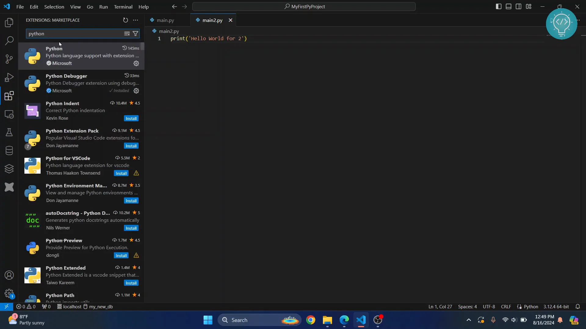Open the Testing flask icon
This screenshot has height=329, width=586.
click(x=9, y=132)
